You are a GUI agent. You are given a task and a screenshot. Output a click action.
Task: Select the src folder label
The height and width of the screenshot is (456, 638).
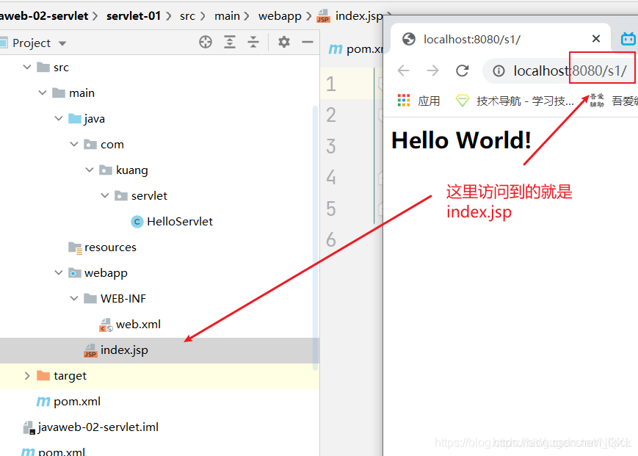pyautogui.click(x=61, y=67)
